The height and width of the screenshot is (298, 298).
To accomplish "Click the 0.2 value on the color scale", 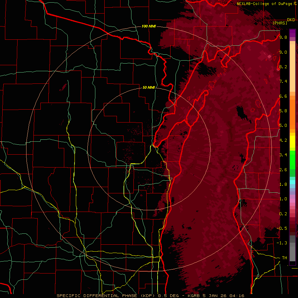I will coord(283,214).
